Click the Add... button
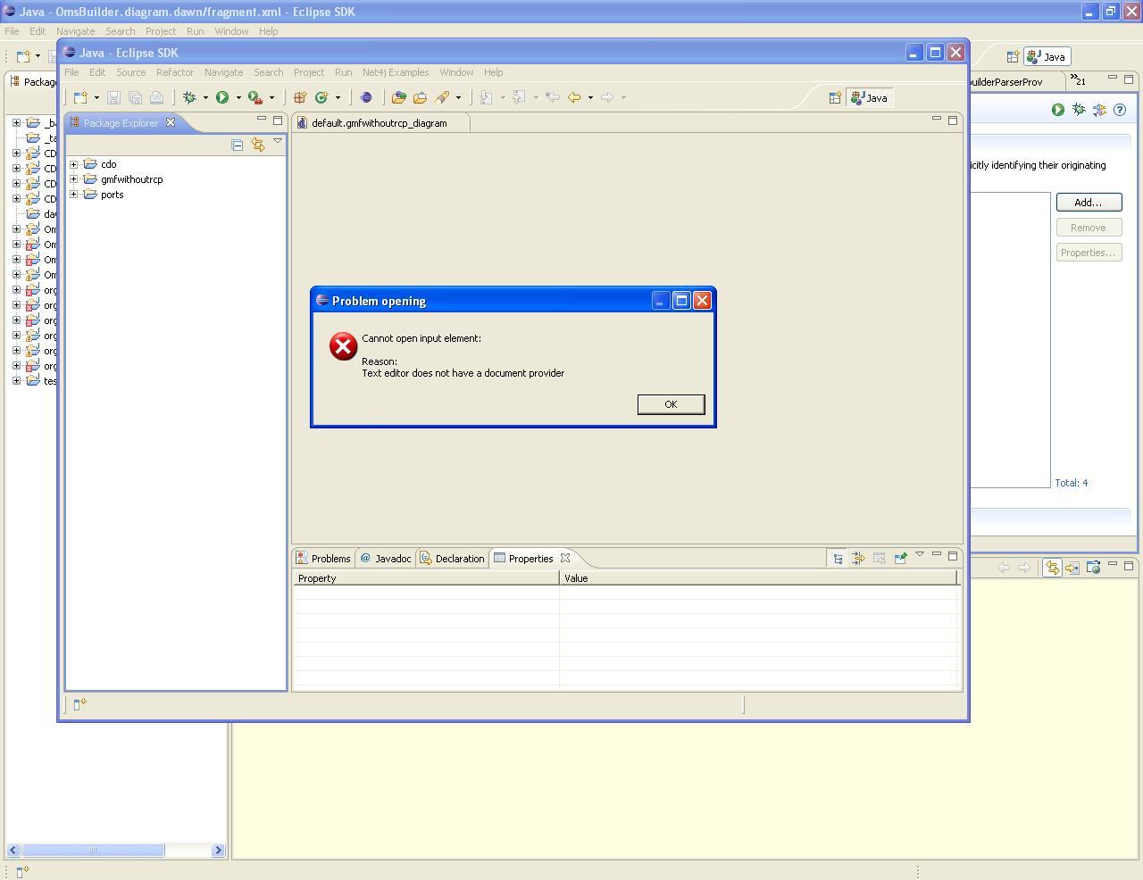This screenshot has width=1143, height=880. pos(1088,203)
